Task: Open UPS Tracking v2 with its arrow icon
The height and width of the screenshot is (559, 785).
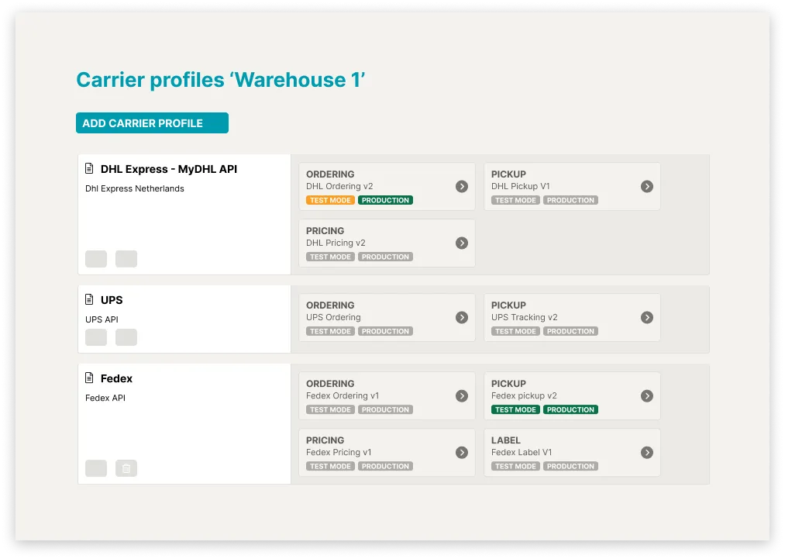Action: (647, 318)
